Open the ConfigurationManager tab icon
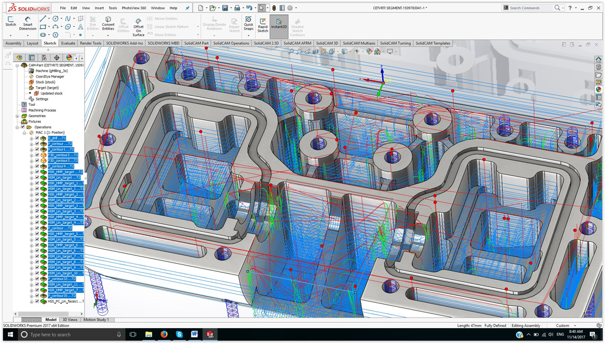 pyautogui.click(x=44, y=57)
